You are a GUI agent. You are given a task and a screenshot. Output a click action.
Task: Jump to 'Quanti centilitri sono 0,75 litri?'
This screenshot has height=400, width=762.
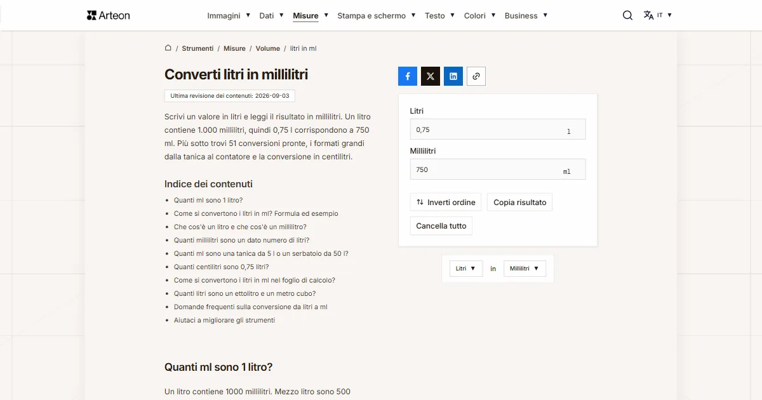click(222, 267)
